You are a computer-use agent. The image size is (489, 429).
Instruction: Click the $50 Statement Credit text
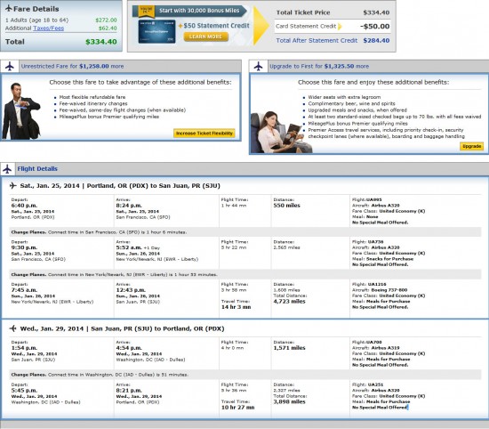pos(216,26)
